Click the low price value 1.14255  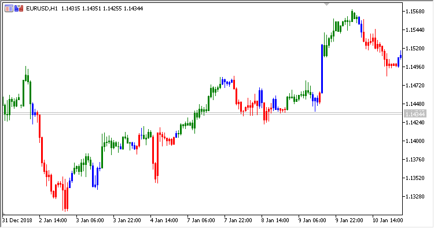[112, 9]
